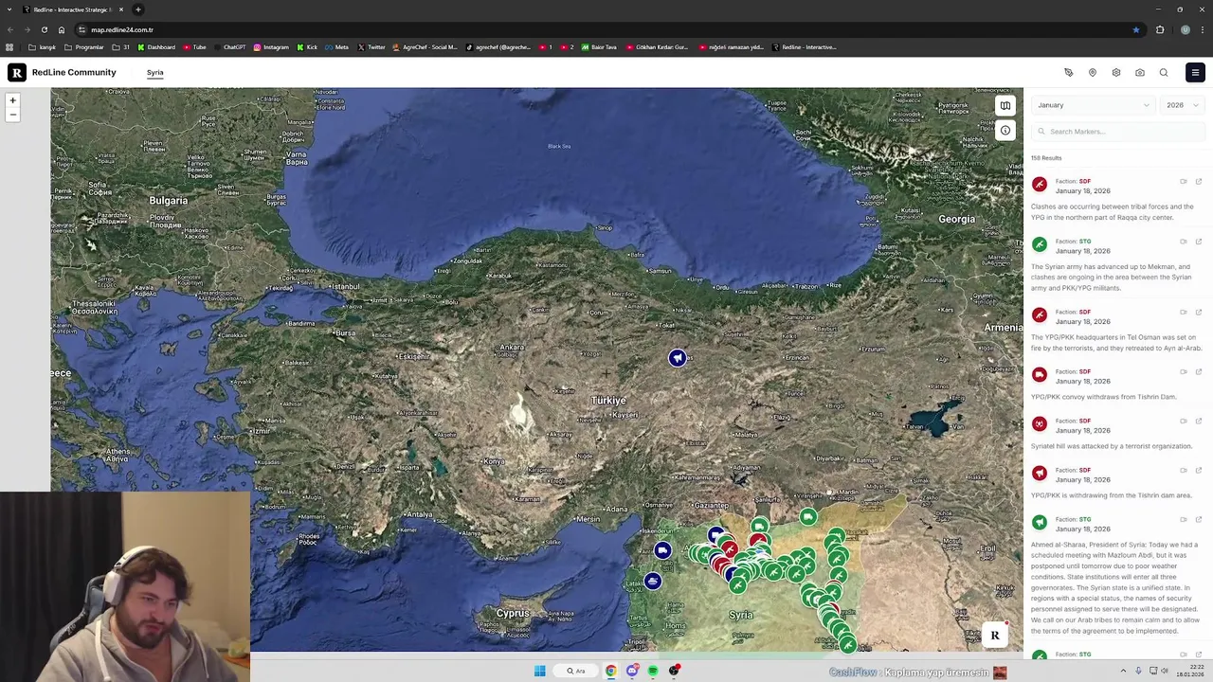Open external link for Mekman advance entry
Viewport: 1213px width, 682px height.
pyautogui.click(x=1198, y=242)
